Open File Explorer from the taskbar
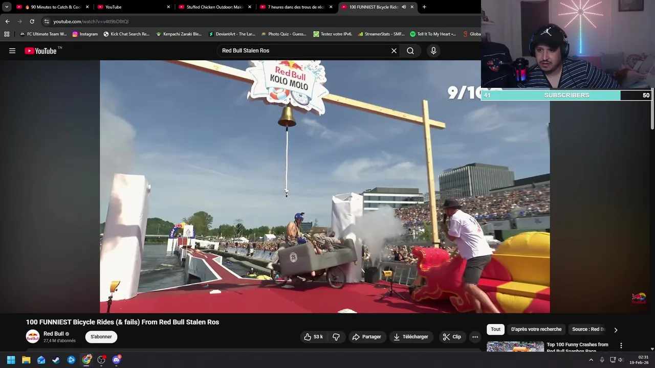The height and width of the screenshot is (368, 655). 26,360
